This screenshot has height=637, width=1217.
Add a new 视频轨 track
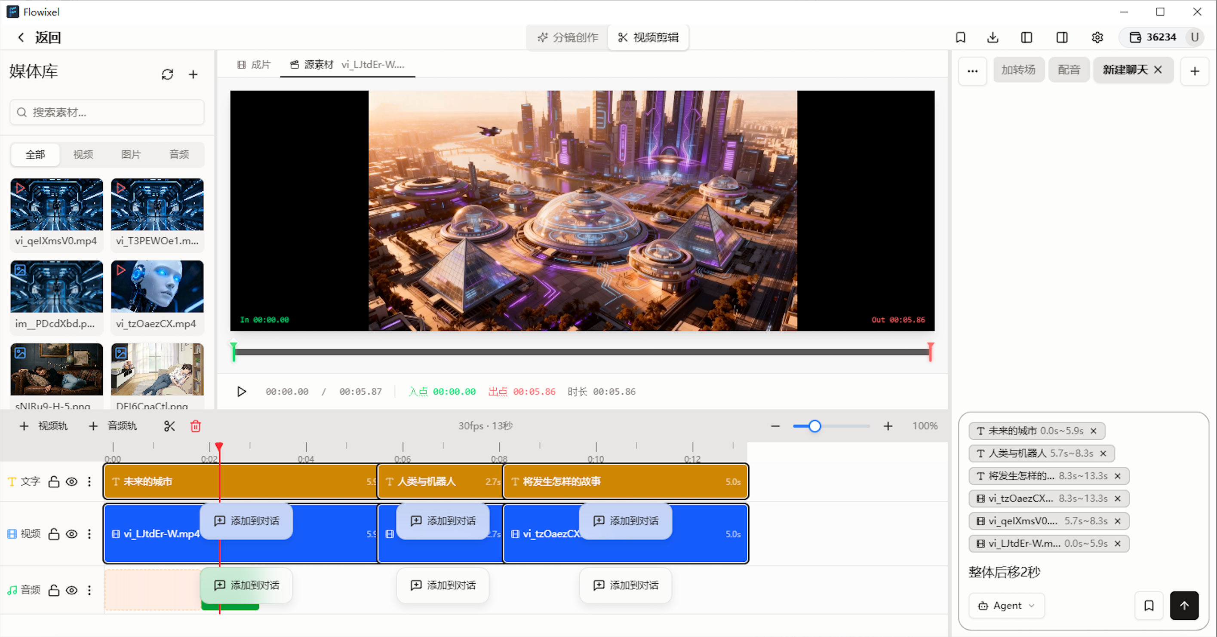(x=43, y=426)
